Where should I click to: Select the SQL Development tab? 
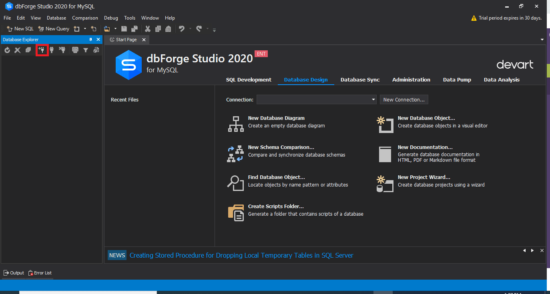tap(248, 79)
